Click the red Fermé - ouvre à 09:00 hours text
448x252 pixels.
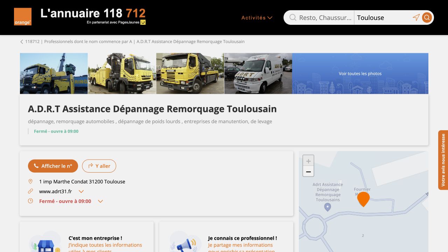pyautogui.click(x=65, y=201)
